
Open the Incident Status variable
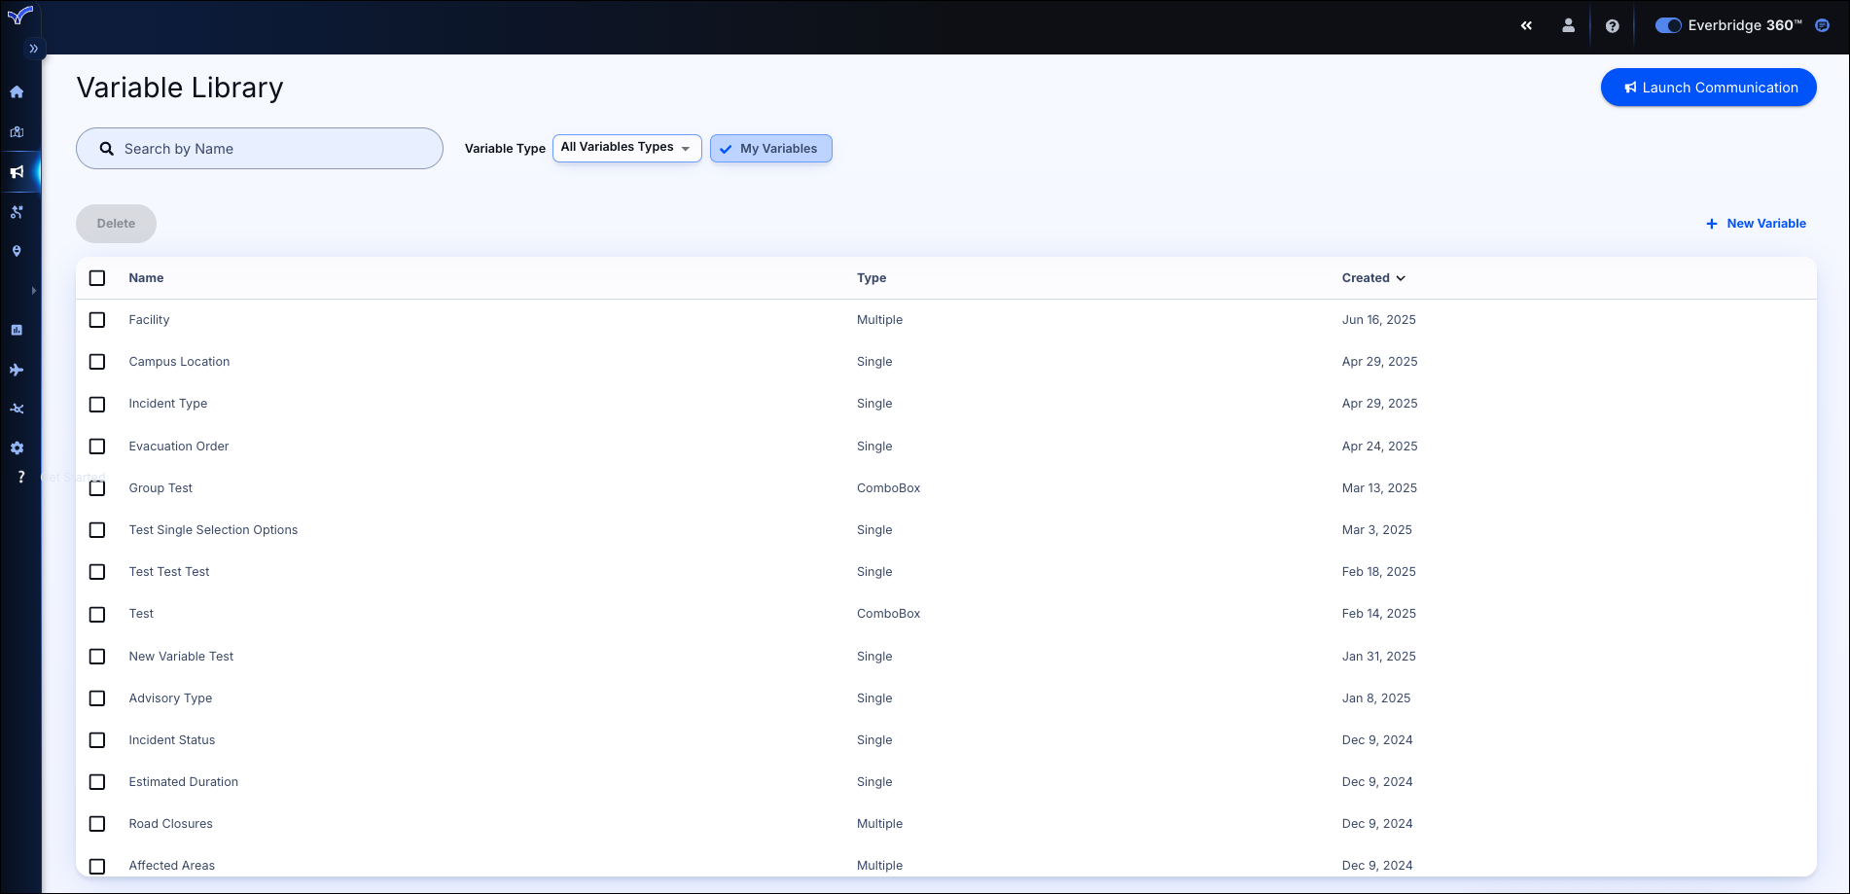[172, 740]
